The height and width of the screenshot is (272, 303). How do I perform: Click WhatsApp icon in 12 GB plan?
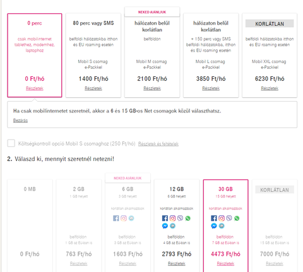coord(188,218)
